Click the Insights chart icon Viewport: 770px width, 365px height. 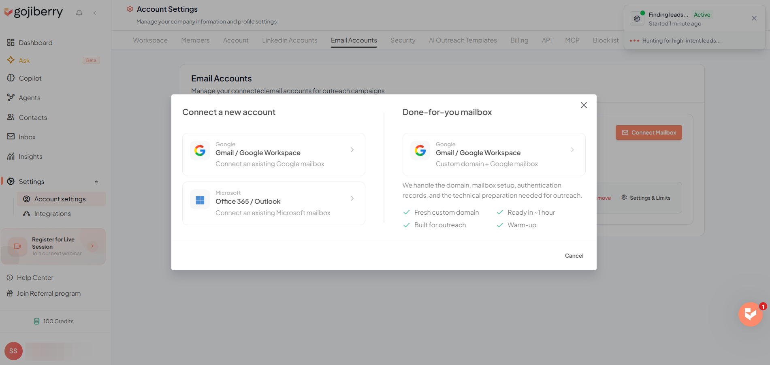11,156
